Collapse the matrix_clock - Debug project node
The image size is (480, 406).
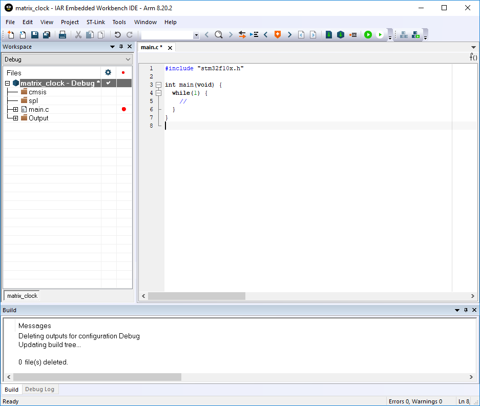(x=7, y=83)
